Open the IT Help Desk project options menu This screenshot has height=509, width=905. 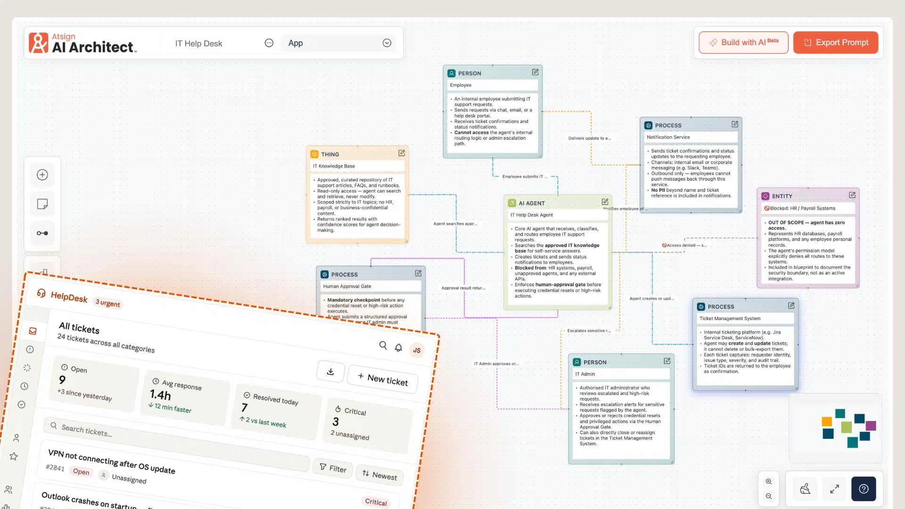[269, 43]
